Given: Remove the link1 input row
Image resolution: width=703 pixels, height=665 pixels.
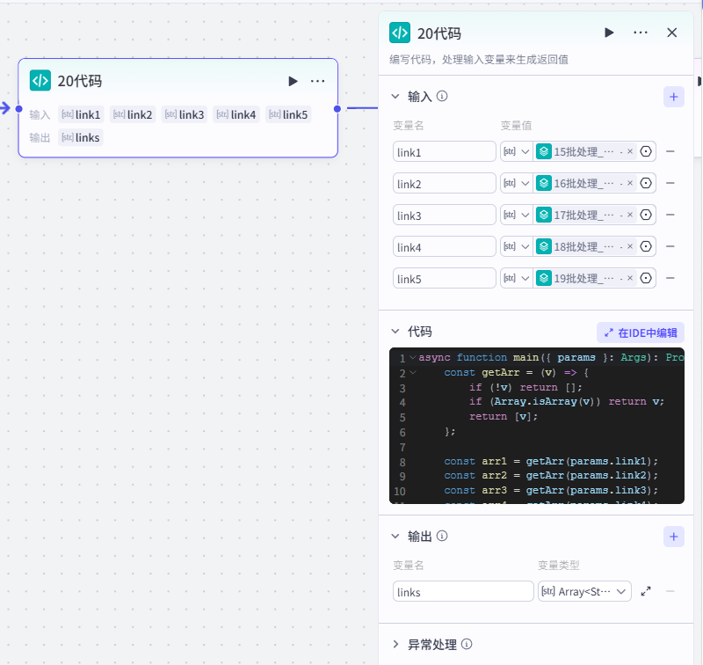Looking at the screenshot, I should (x=670, y=151).
